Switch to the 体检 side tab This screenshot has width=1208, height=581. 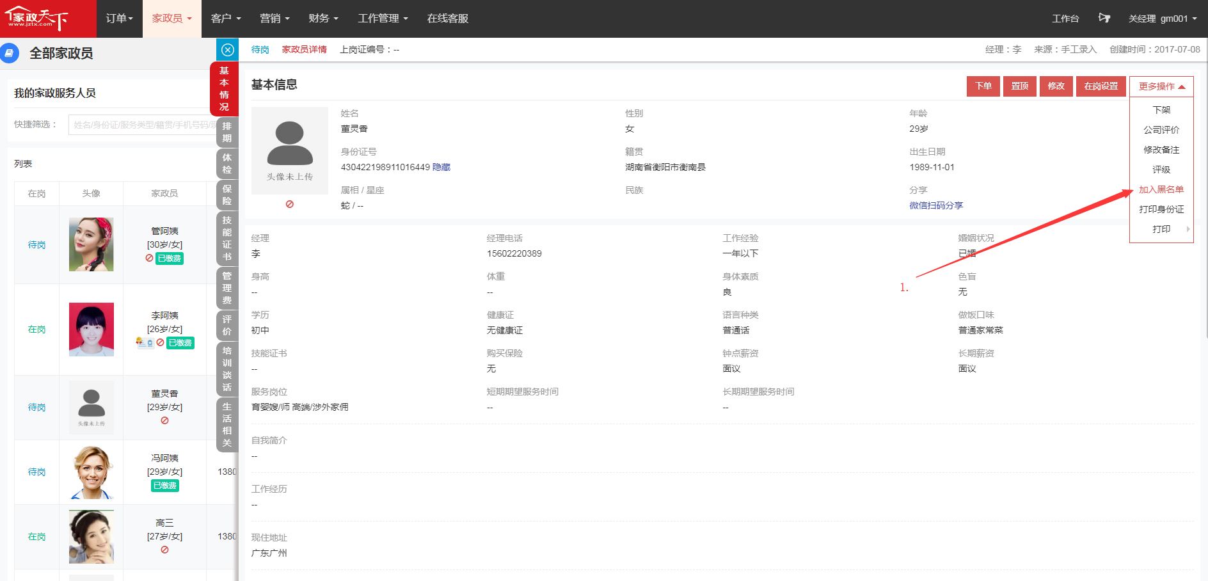tap(227, 164)
